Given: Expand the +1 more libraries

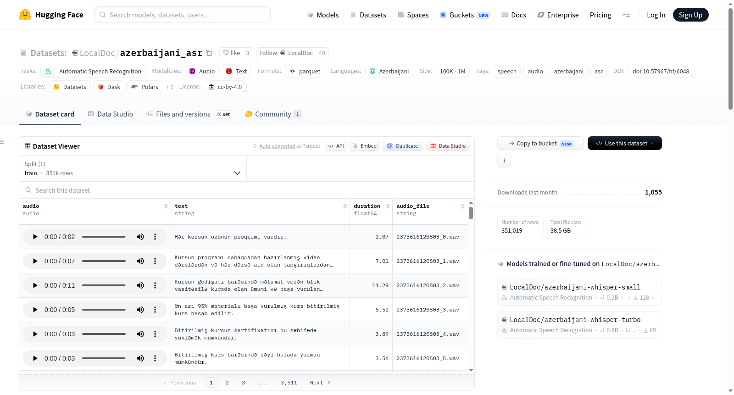Looking at the screenshot, I should [x=169, y=87].
